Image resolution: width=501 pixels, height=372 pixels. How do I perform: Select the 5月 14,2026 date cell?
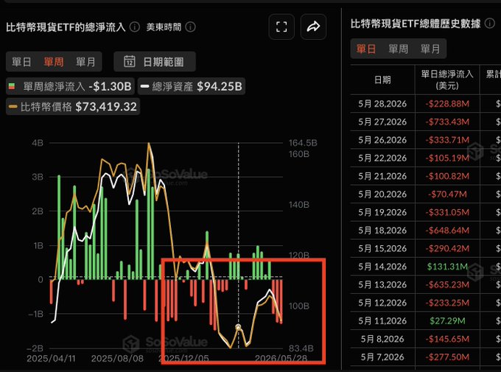tap(382, 267)
